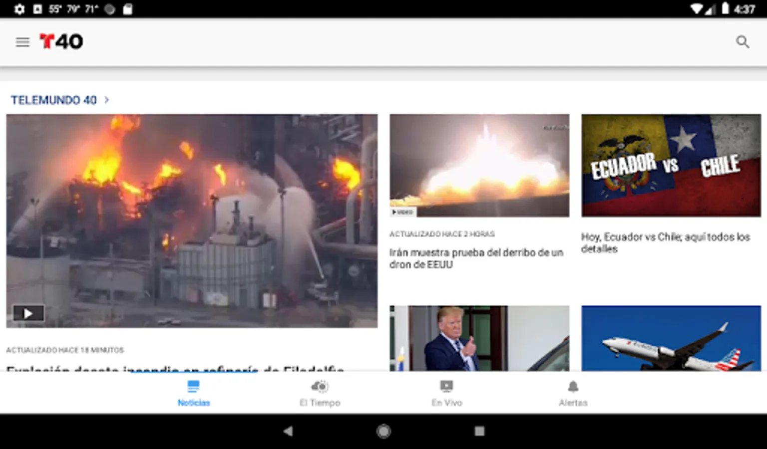Tap the Telemundo T40 logo
The width and height of the screenshot is (767, 449).
[x=61, y=41]
